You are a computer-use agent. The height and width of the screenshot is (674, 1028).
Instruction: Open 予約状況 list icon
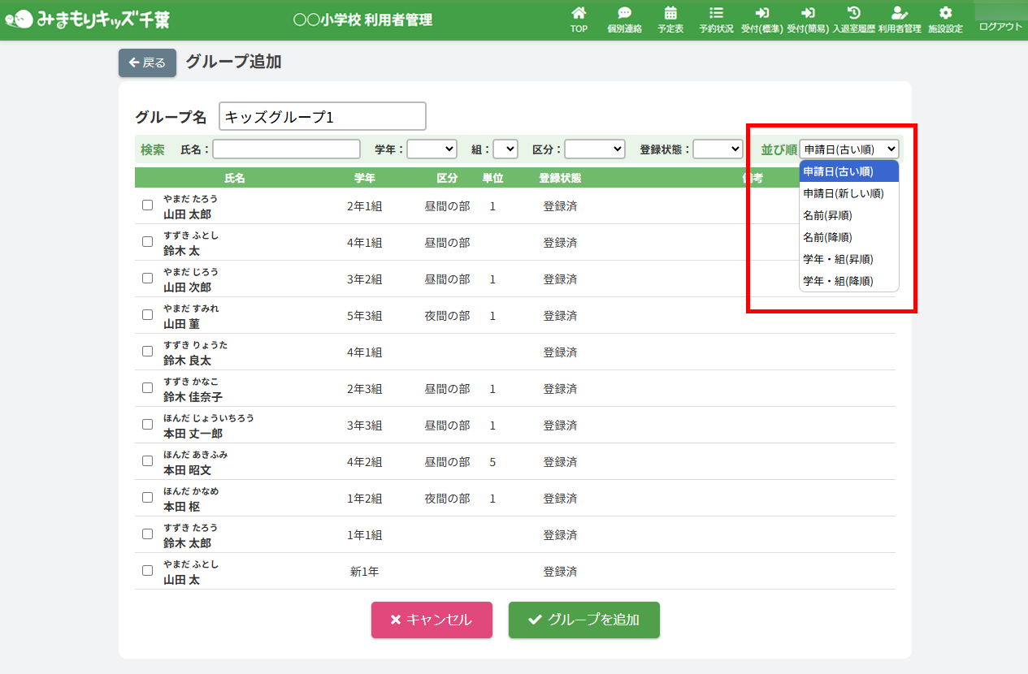(x=716, y=13)
